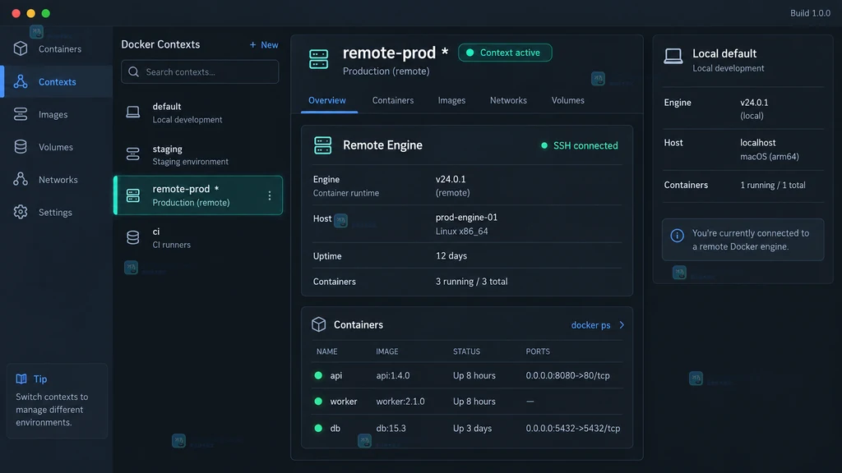Select the Contexts sidebar icon

tap(21, 81)
